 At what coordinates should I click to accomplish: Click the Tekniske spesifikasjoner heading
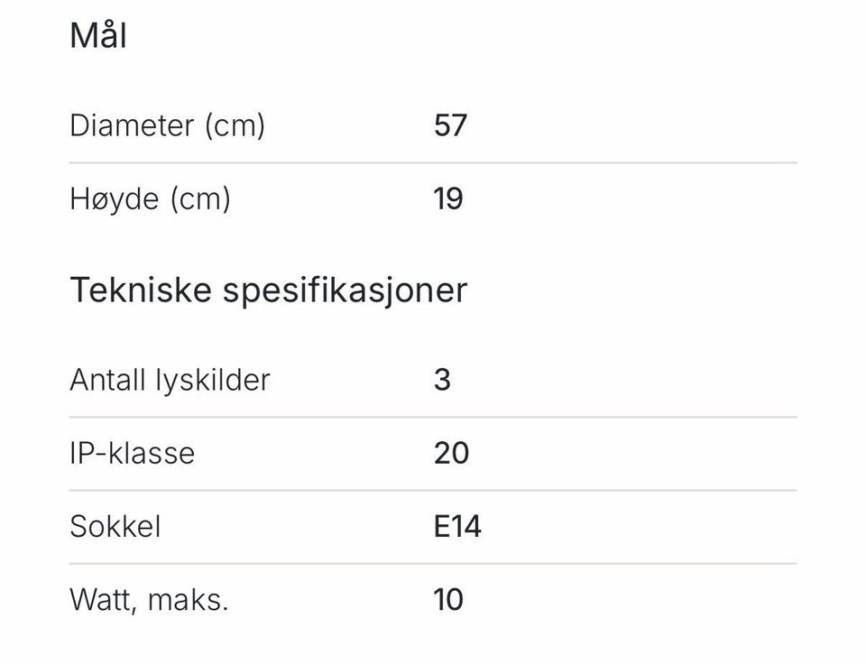tap(268, 290)
